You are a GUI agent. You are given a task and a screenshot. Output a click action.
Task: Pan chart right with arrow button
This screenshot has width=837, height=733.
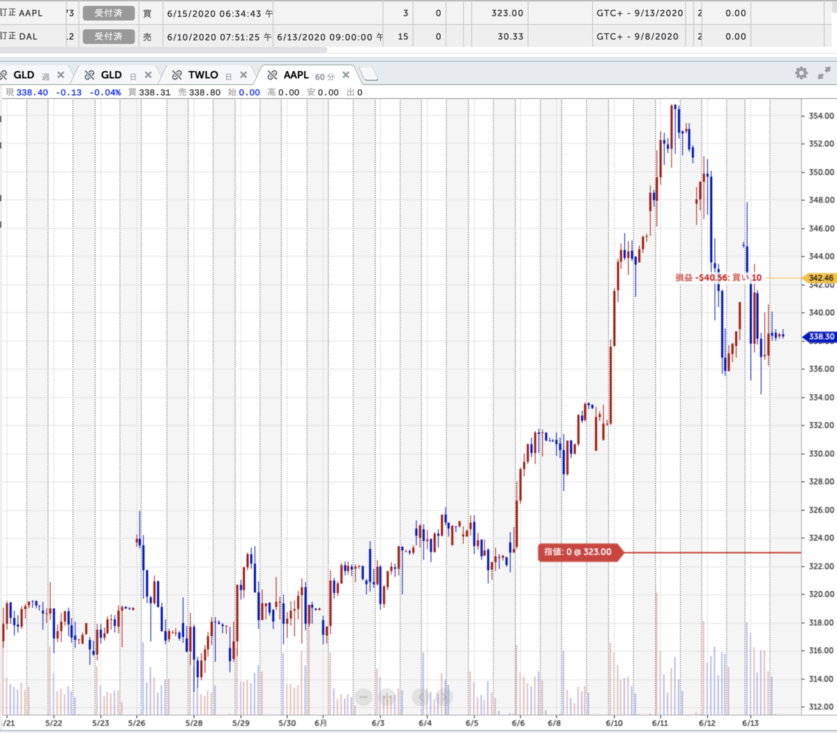443,696
